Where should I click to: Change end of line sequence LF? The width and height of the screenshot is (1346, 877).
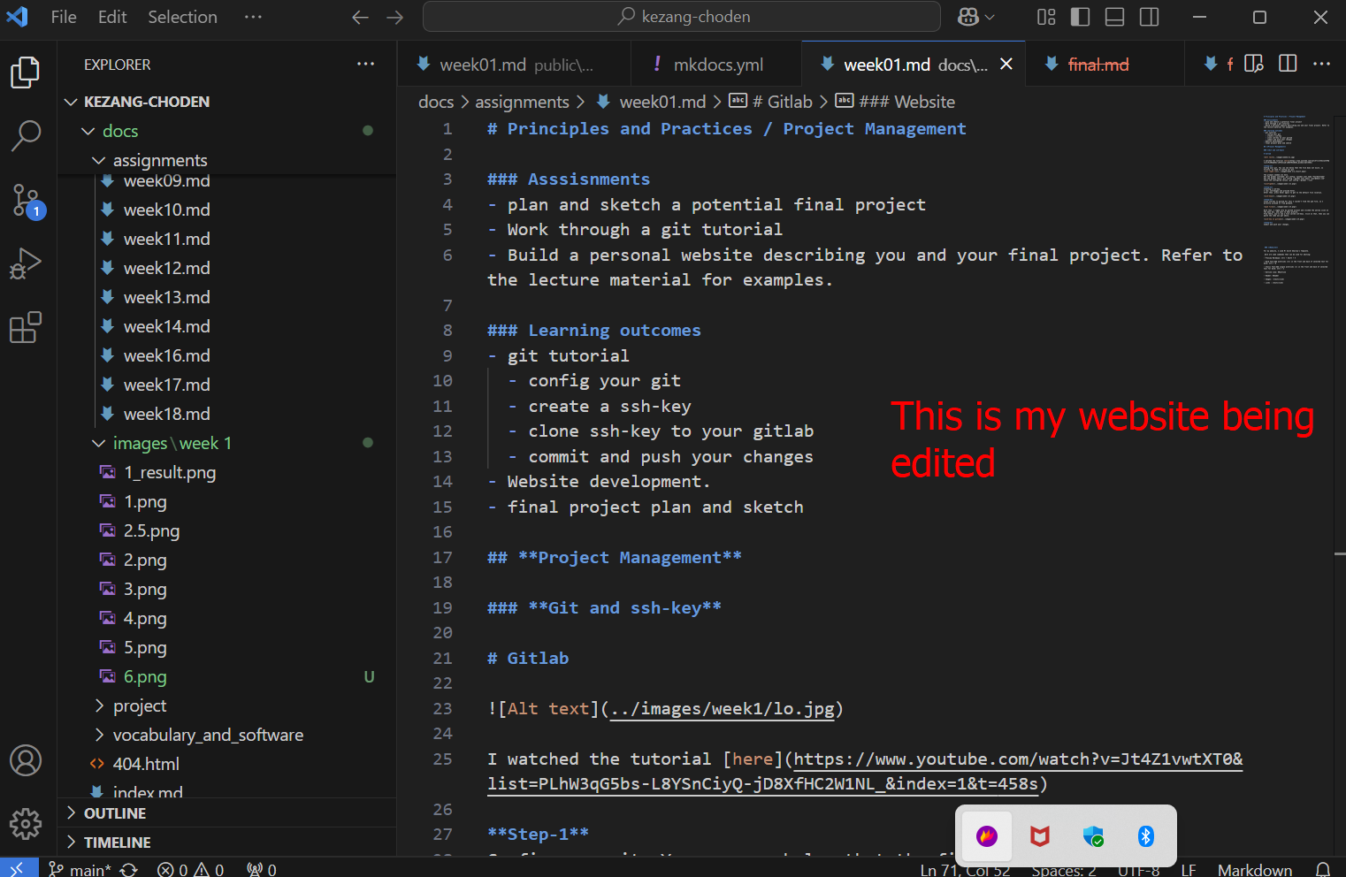pos(1188,869)
